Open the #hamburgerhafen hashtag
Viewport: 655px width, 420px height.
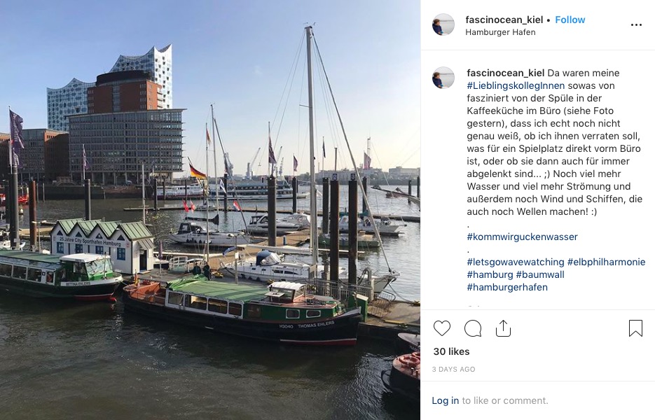pos(507,287)
